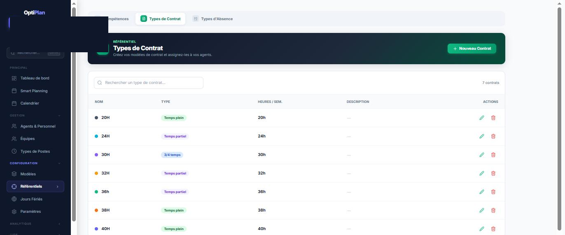The height and width of the screenshot is (235, 565).
Task: Click the HEURES / SEM. column header
Action: (270, 102)
